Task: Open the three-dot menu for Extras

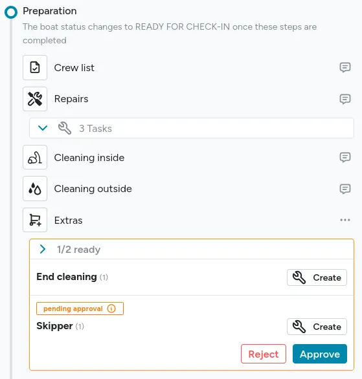Action: tap(345, 220)
